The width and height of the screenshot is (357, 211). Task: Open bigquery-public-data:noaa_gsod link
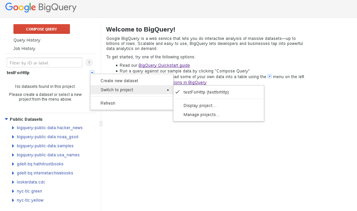tap(48, 137)
